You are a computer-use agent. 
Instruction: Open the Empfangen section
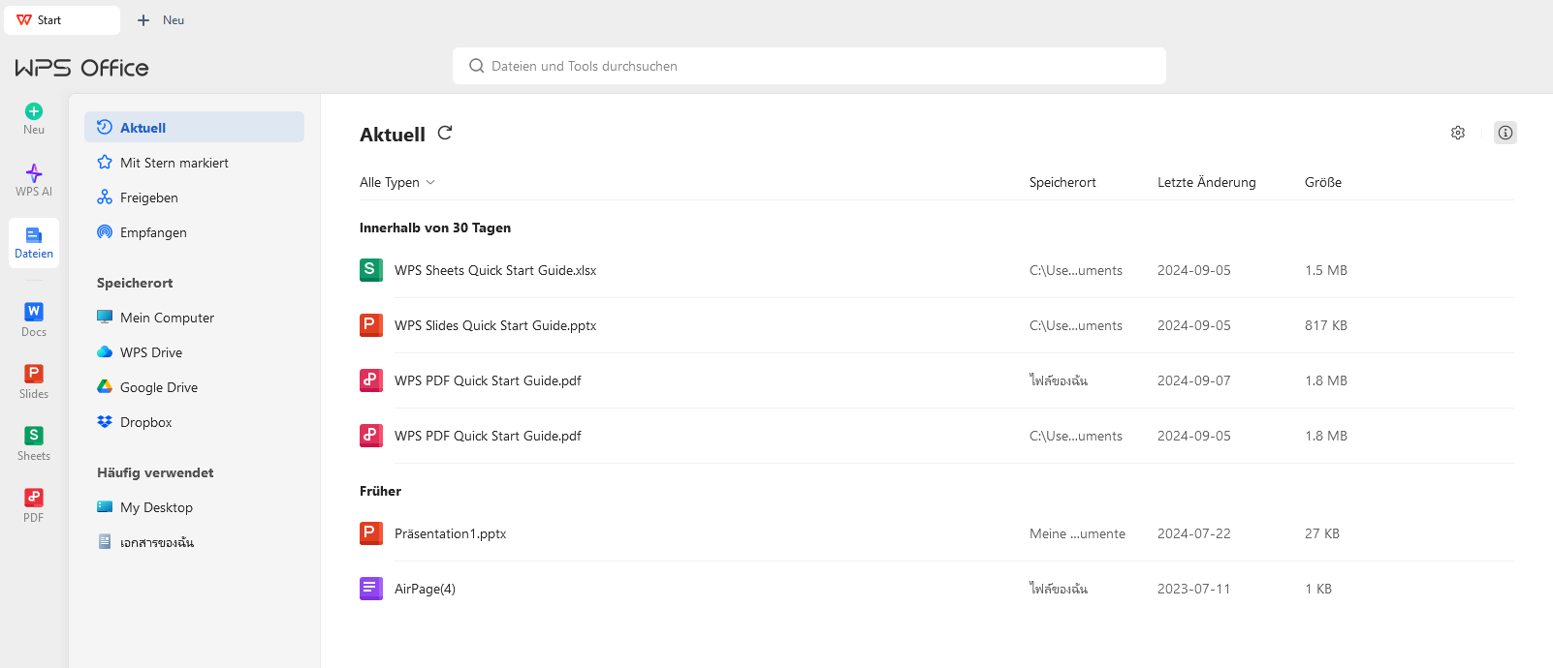[x=153, y=232]
